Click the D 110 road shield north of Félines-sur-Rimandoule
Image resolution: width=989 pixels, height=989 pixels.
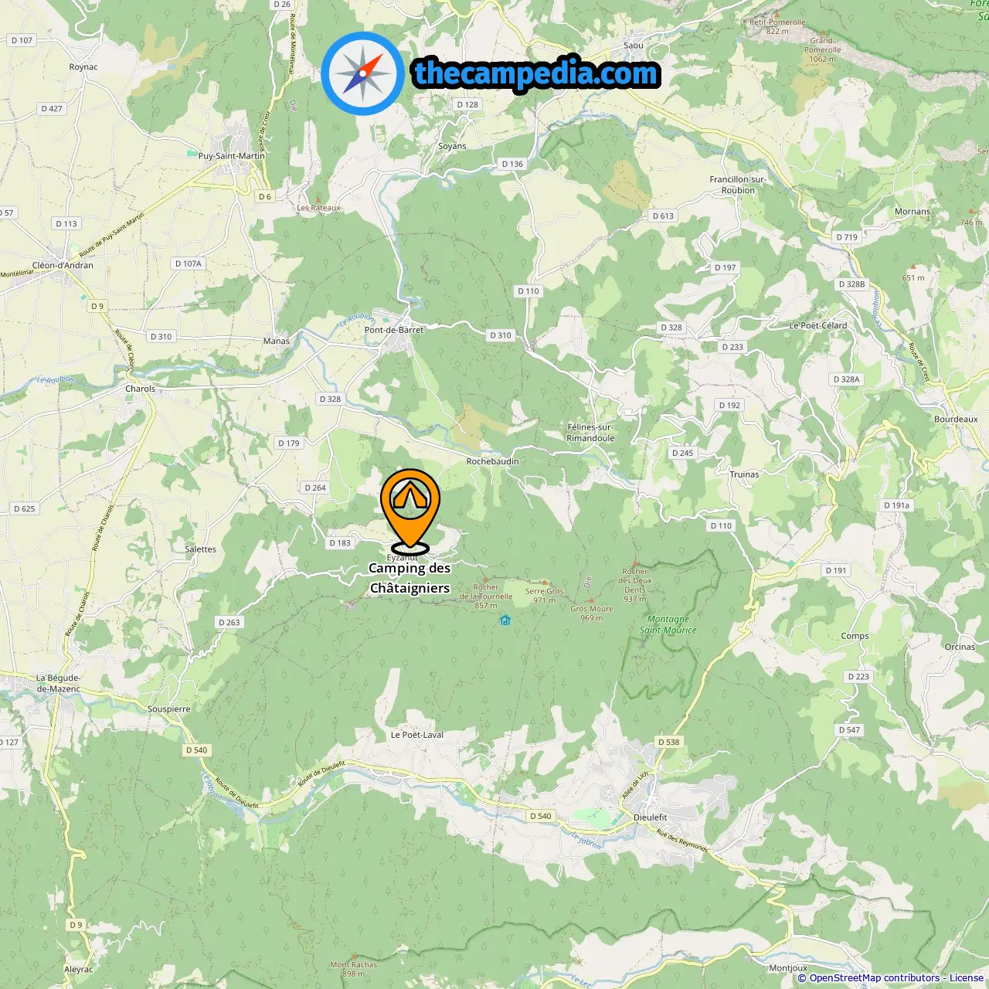tap(528, 291)
